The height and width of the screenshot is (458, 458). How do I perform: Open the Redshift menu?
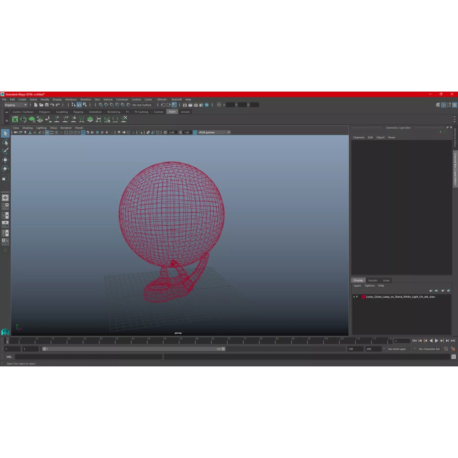tap(176, 100)
